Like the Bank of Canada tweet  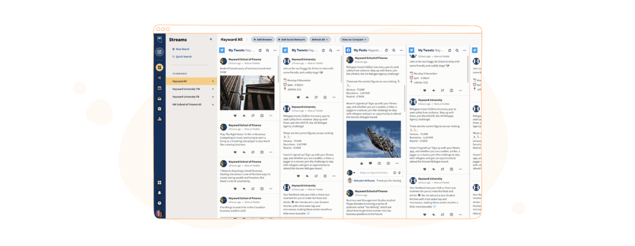click(x=235, y=116)
